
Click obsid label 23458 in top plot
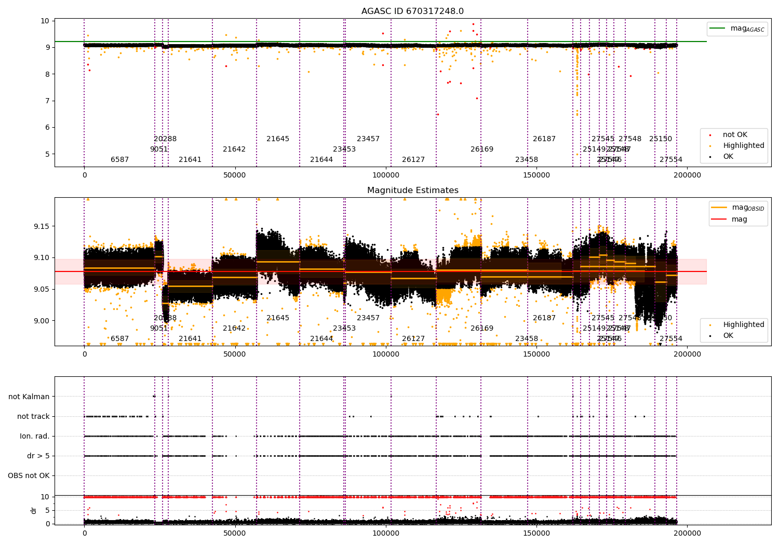pos(527,160)
